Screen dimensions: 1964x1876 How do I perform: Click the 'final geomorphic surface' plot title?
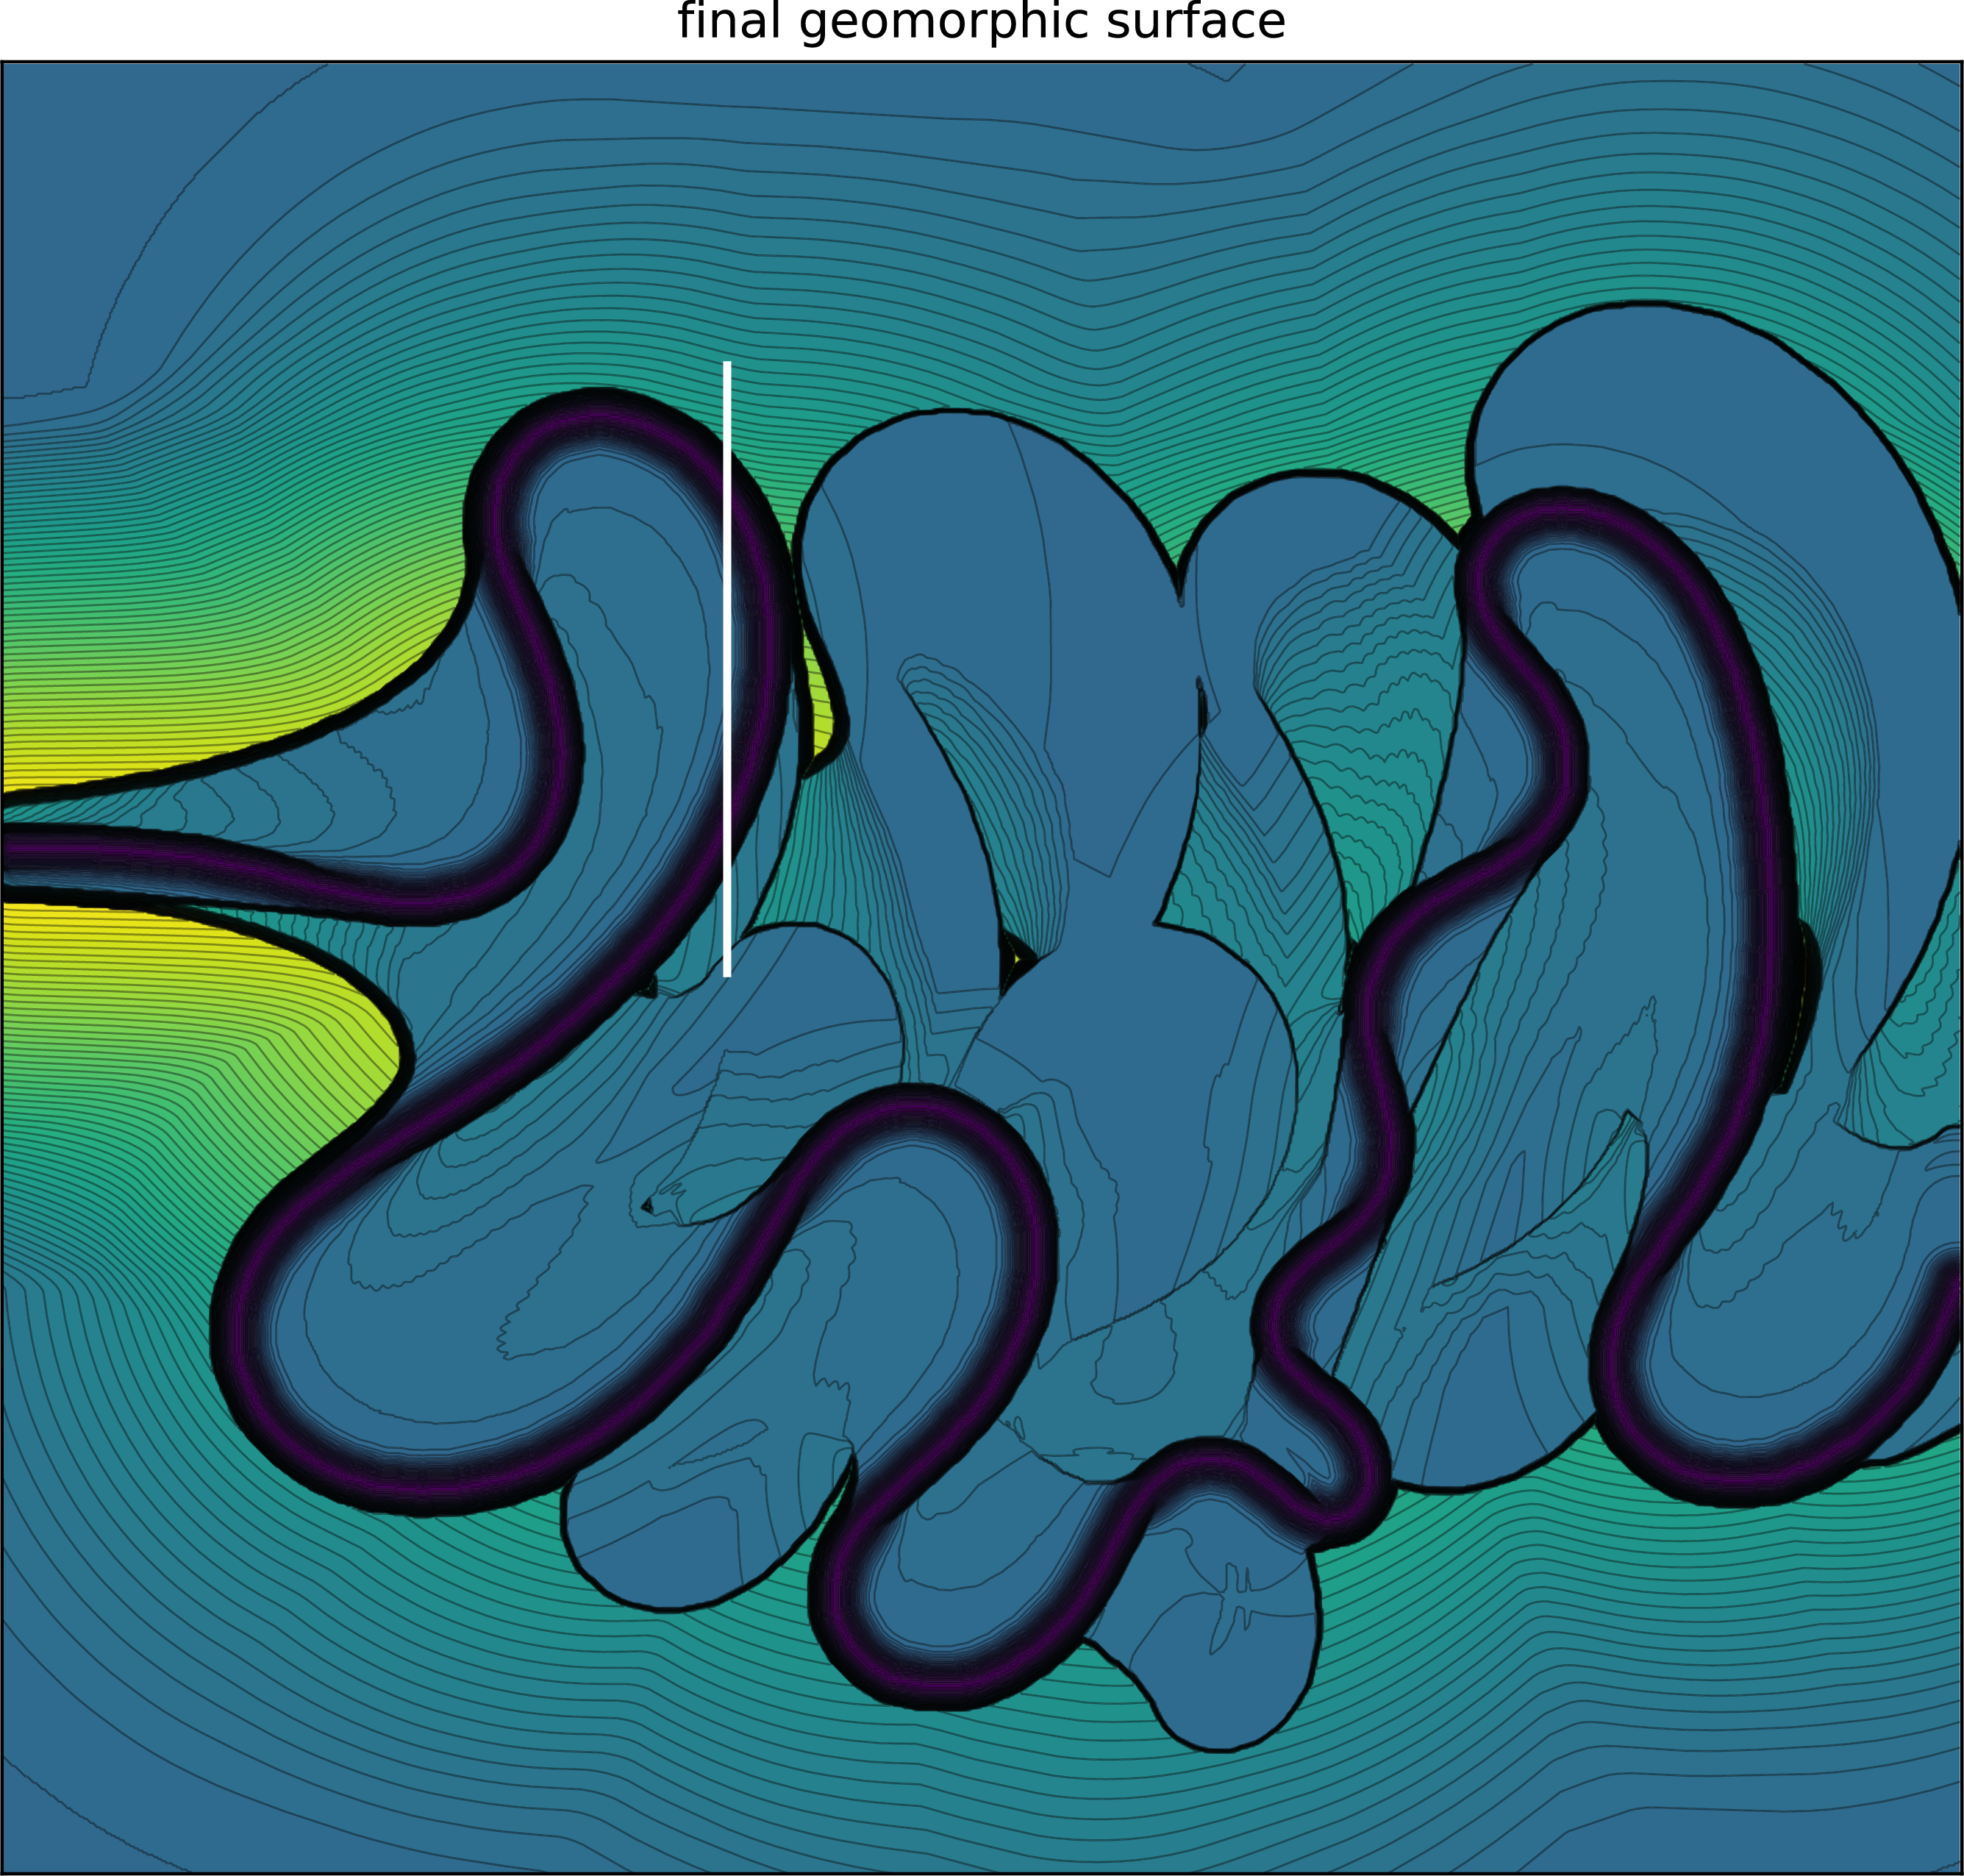981,22
